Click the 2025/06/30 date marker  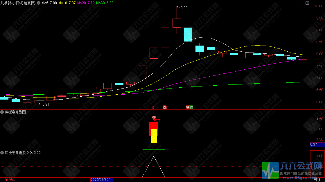click(102, 180)
